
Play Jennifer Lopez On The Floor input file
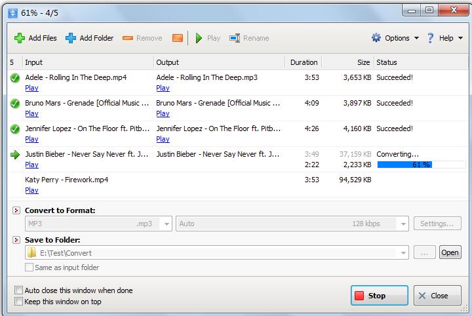pyautogui.click(x=31, y=140)
